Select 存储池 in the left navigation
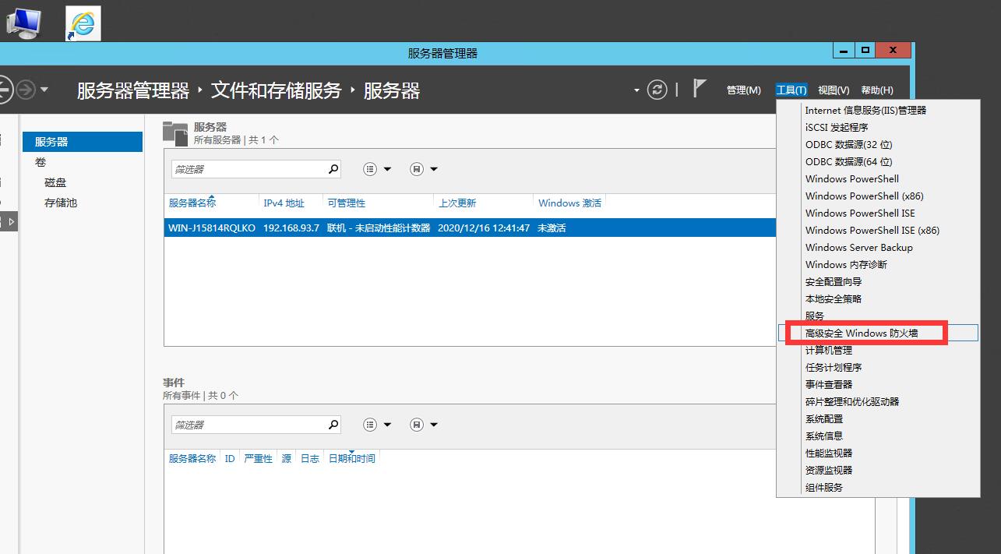 click(61, 203)
